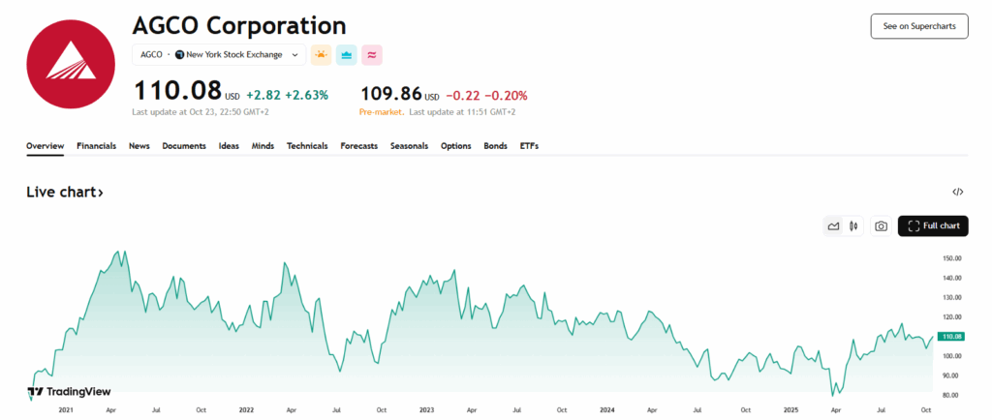Open the ETFs tab
Viewport: 992px width, 420px height.
(529, 146)
